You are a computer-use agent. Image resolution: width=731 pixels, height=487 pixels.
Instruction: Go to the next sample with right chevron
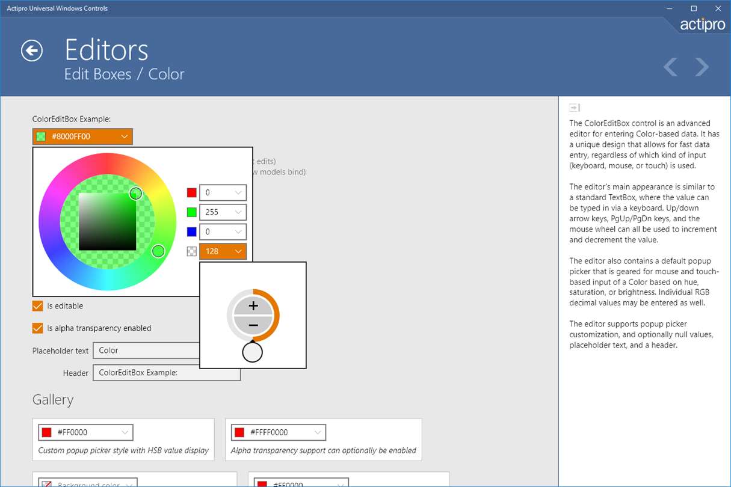pos(702,67)
